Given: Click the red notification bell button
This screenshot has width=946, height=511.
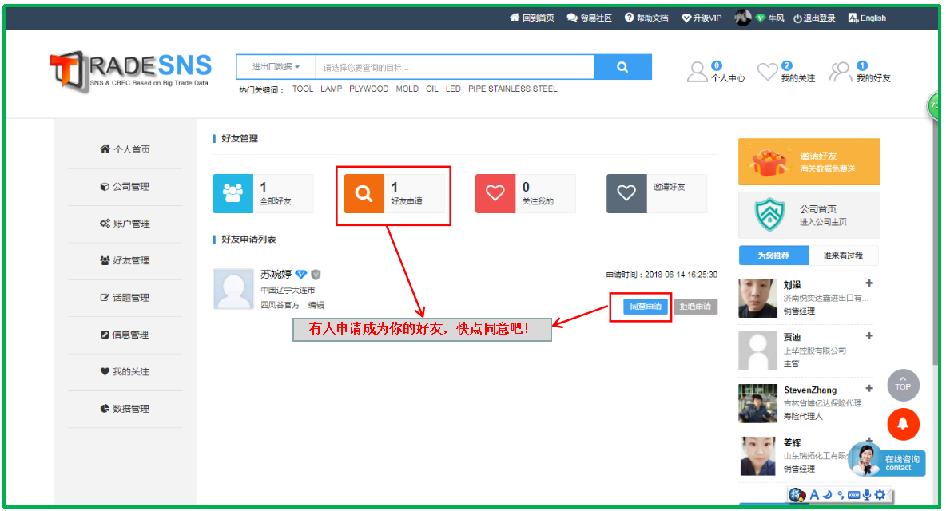Looking at the screenshot, I should (x=903, y=424).
